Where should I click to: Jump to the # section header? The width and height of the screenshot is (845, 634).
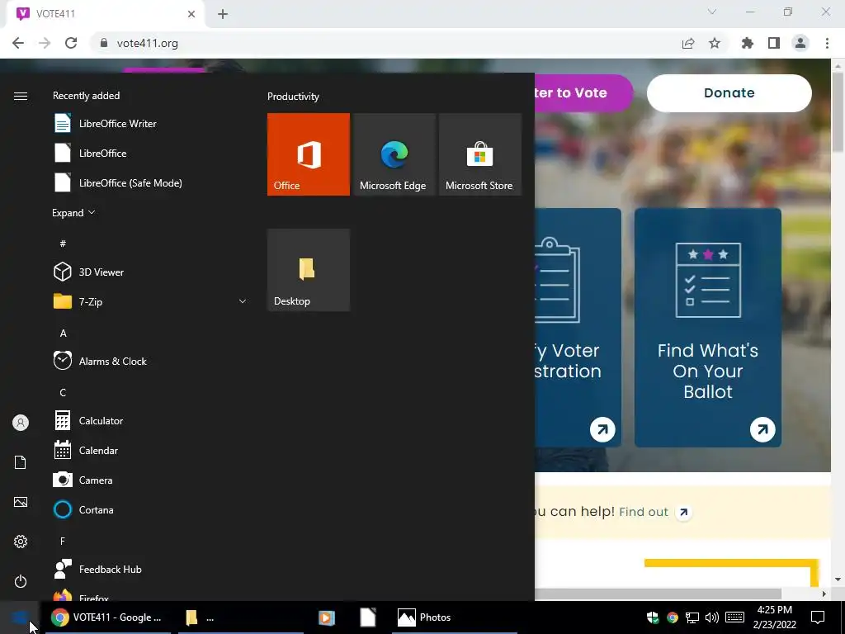click(x=63, y=244)
